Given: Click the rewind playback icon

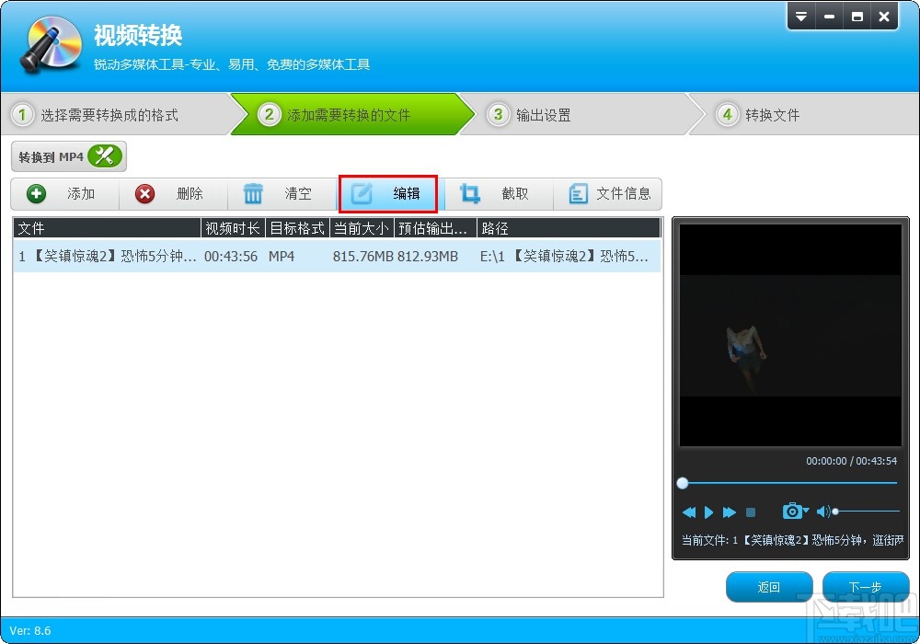Looking at the screenshot, I should [689, 512].
